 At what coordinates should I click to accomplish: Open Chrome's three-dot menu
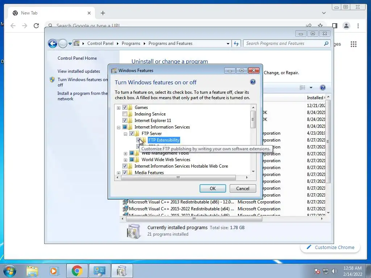(358, 26)
